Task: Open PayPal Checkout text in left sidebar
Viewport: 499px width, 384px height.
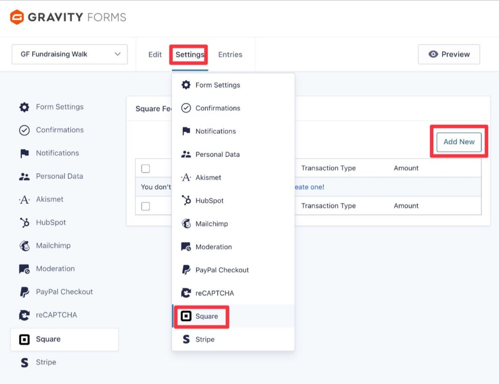Action: pos(64,292)
